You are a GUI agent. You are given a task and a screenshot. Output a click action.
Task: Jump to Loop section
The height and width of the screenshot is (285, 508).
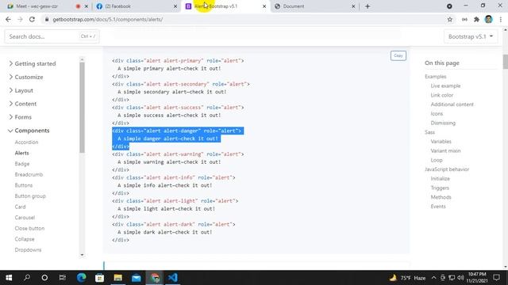437,160
